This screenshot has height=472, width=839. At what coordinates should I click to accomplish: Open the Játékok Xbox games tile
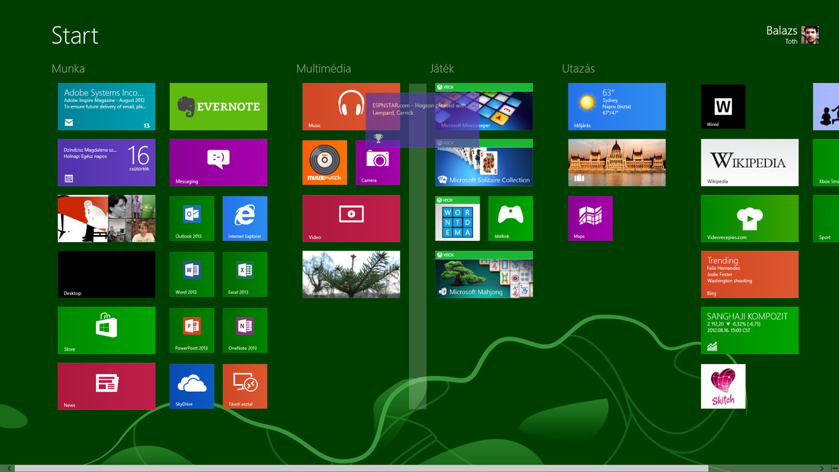pos(510,218)
